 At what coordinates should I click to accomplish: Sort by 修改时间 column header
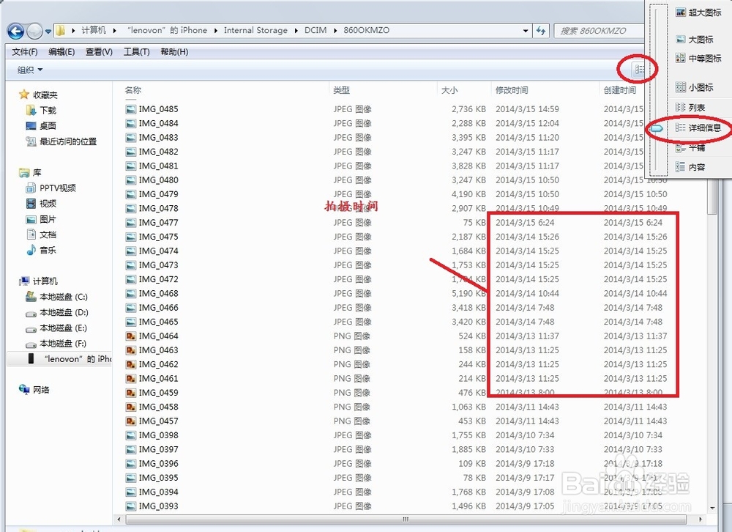512,89
